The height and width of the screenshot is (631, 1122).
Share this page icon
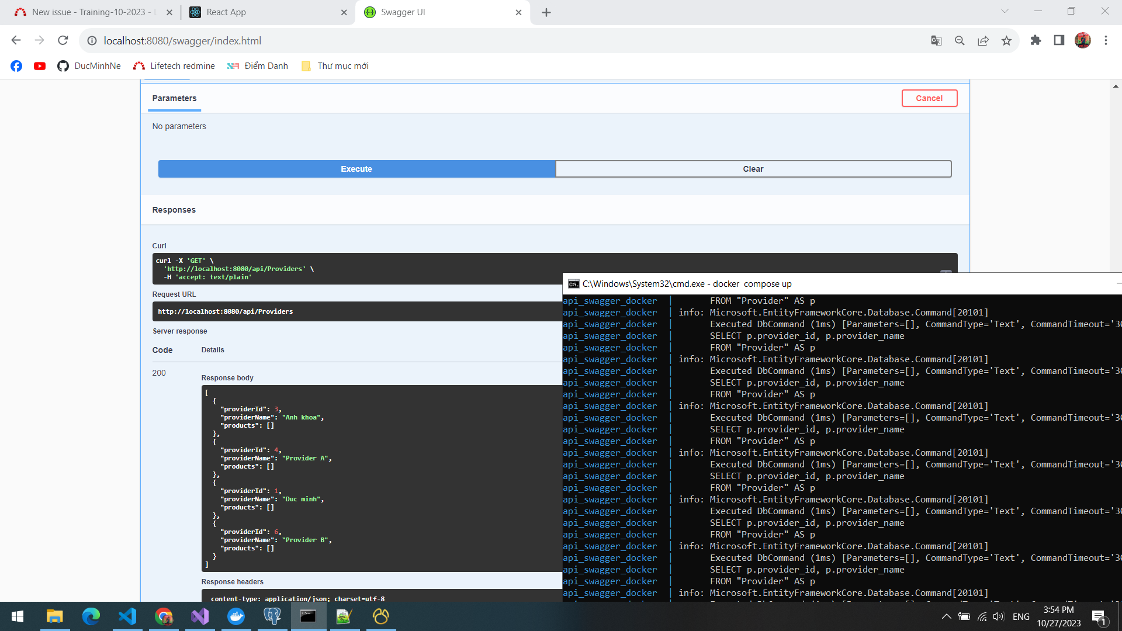pos(983,40)
